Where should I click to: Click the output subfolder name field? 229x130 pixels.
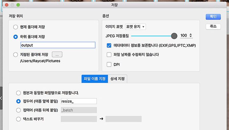pyautogui.click(x=58, y=45)
